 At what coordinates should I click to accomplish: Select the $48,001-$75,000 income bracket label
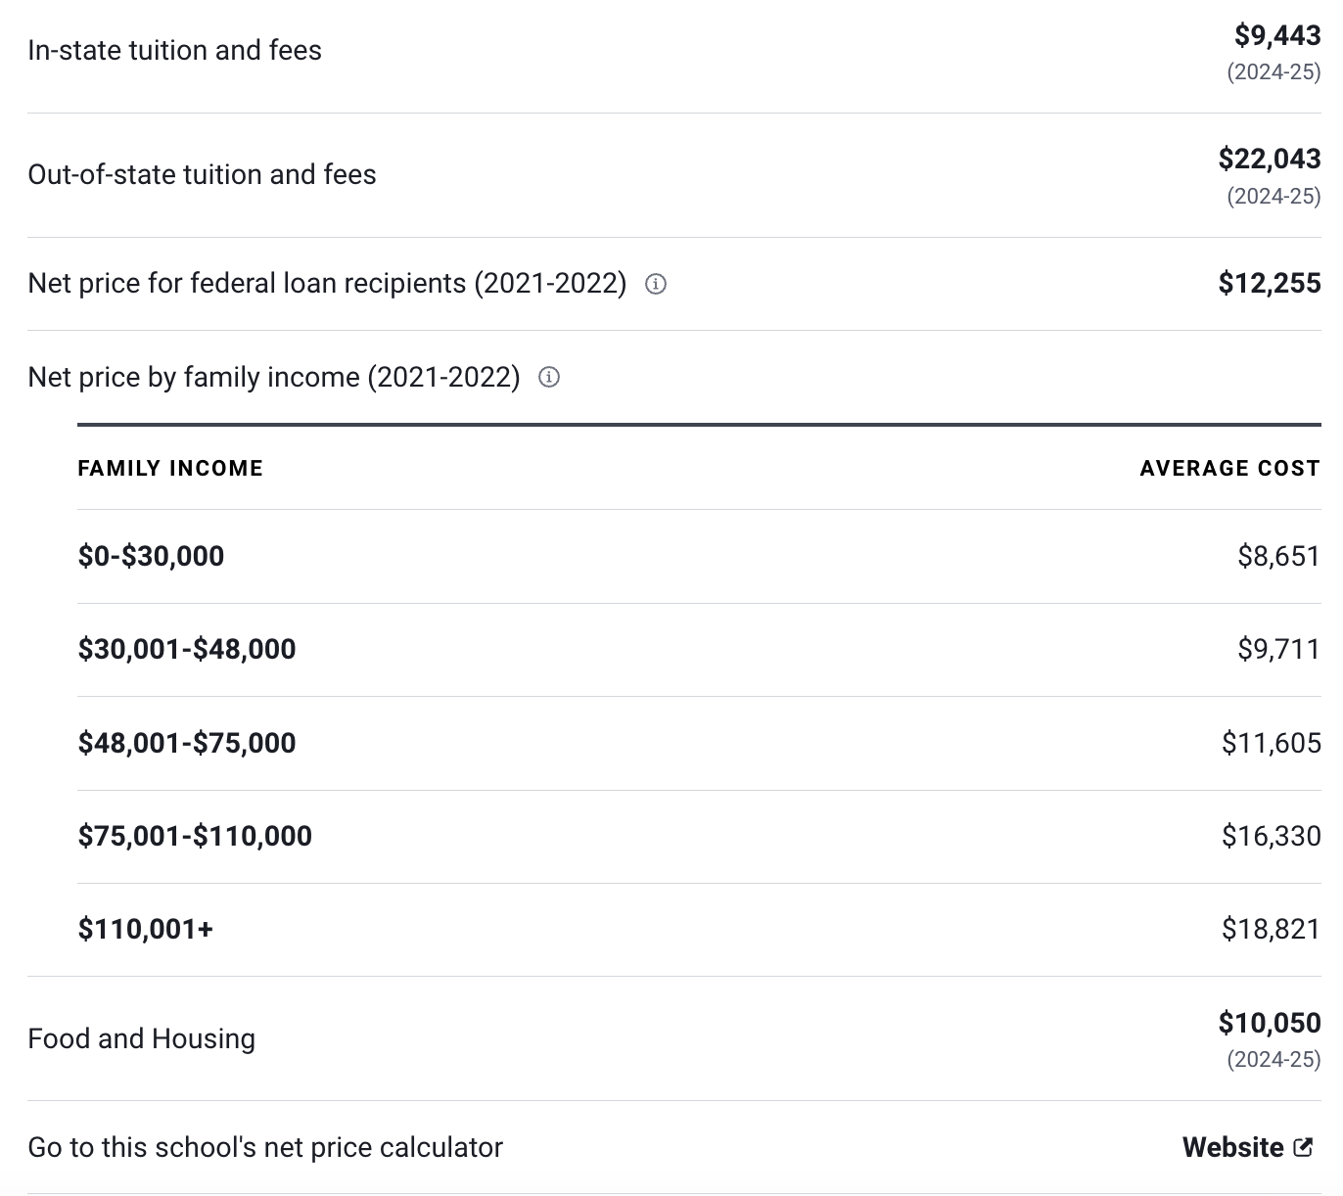[187, 743]
